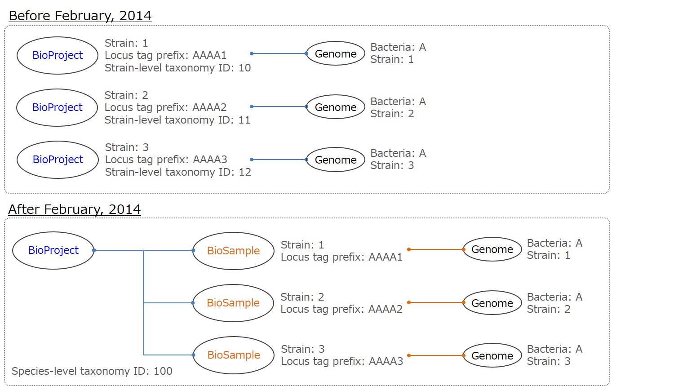Click the Genome oval beside taxonomy ID 11
The height and width of the screenshot is (386, 687).
(335, 107)
